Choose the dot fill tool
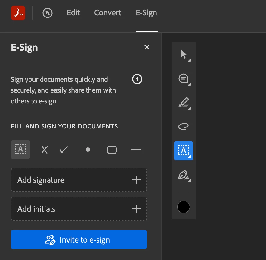 click(88, 150)
